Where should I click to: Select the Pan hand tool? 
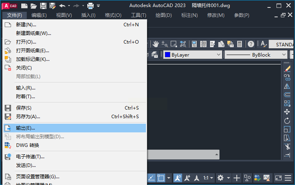coord(156,44)
